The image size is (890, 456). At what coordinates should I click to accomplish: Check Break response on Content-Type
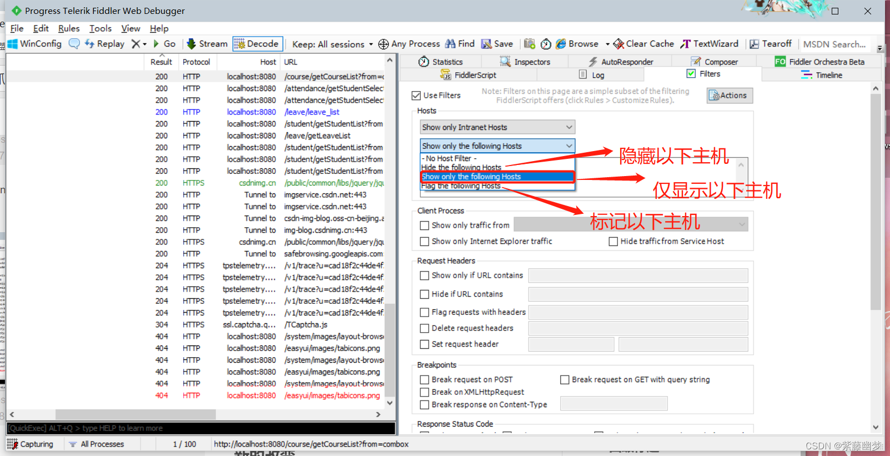click(425, 405)
